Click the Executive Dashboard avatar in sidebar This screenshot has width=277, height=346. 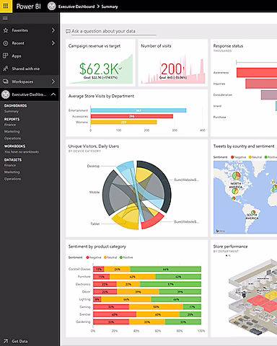coord(5,94)
